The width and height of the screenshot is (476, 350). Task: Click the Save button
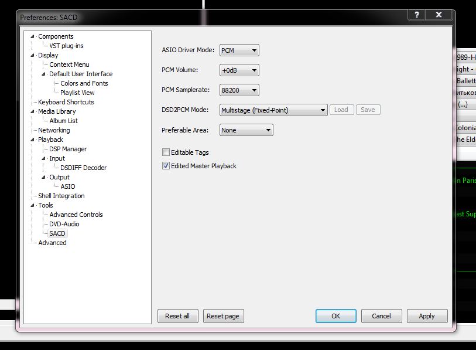tap(368, 110)
